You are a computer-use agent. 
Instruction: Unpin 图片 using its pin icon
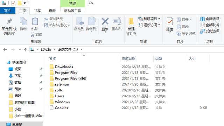coord(41,89)
